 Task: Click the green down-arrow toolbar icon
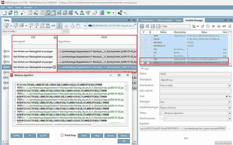click(x=109, y=13)
